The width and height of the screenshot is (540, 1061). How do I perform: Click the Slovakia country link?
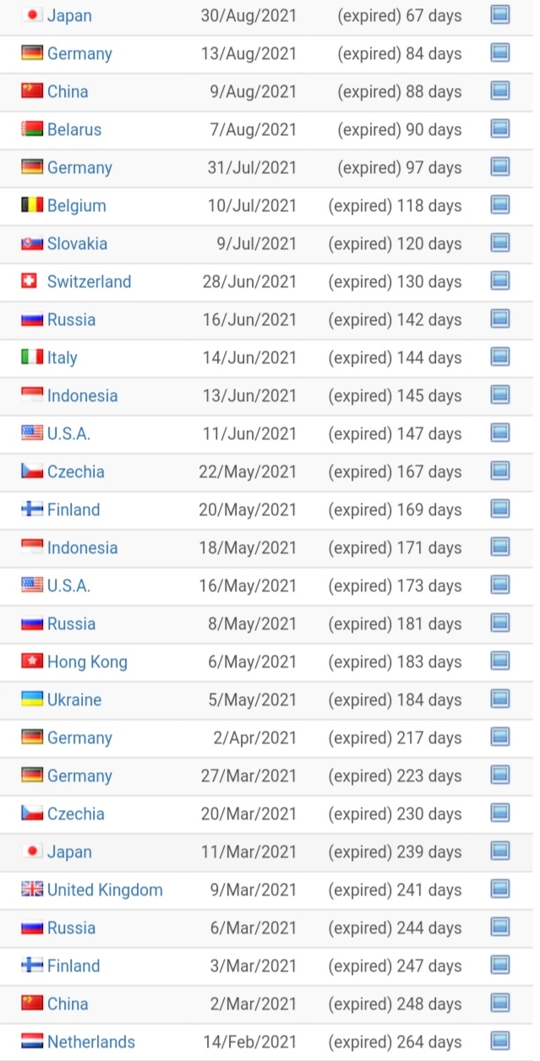(x=77, y=243)
